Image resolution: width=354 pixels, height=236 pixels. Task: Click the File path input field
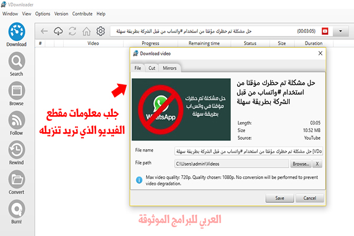pos(232,164)
